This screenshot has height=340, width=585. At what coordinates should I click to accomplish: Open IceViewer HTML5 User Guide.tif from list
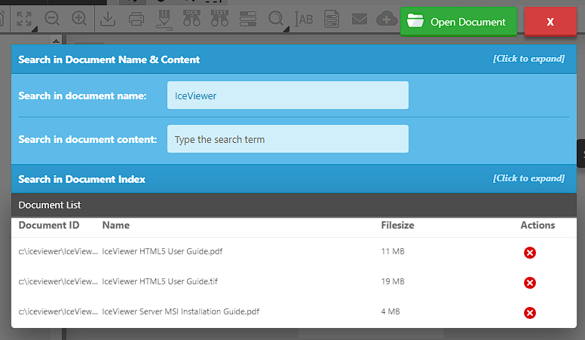(160, 281)
